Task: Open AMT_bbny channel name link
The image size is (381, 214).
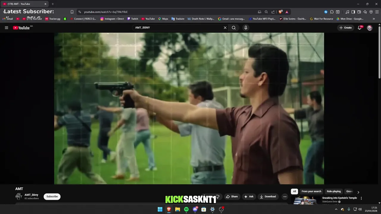Action: coord(31,195)
